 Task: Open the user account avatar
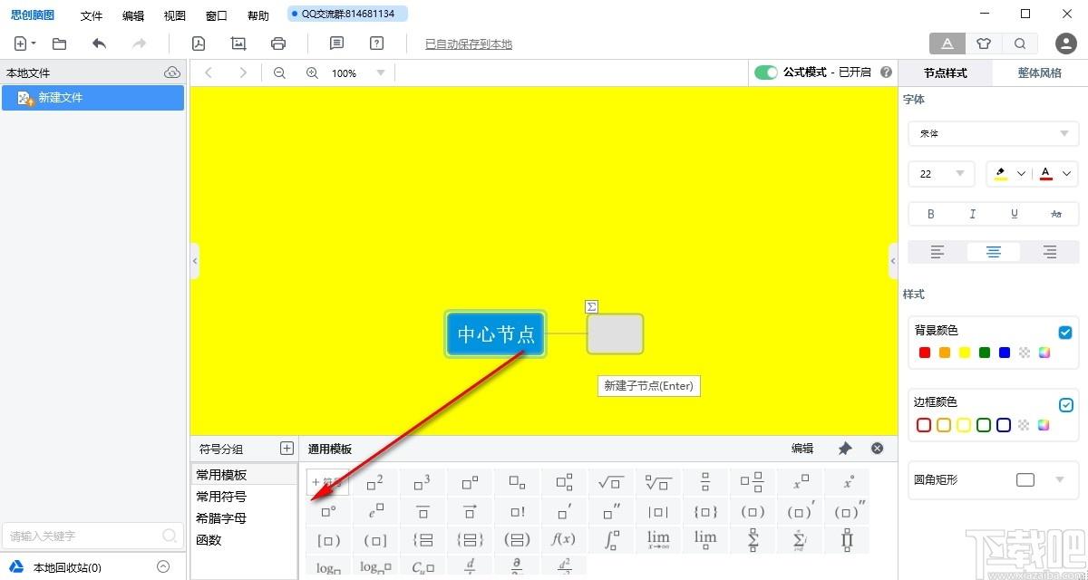tap(1066, 43)
